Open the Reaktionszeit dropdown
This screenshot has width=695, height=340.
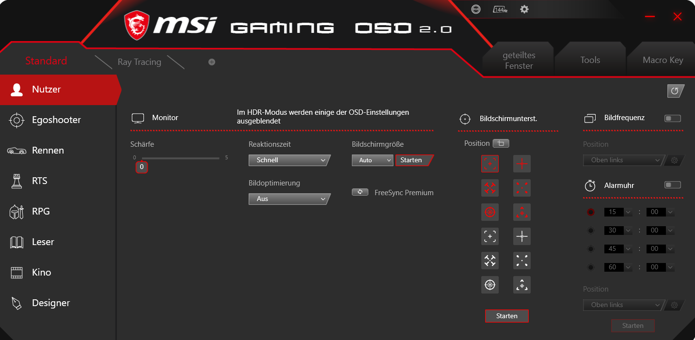click(x=289, y=160)
